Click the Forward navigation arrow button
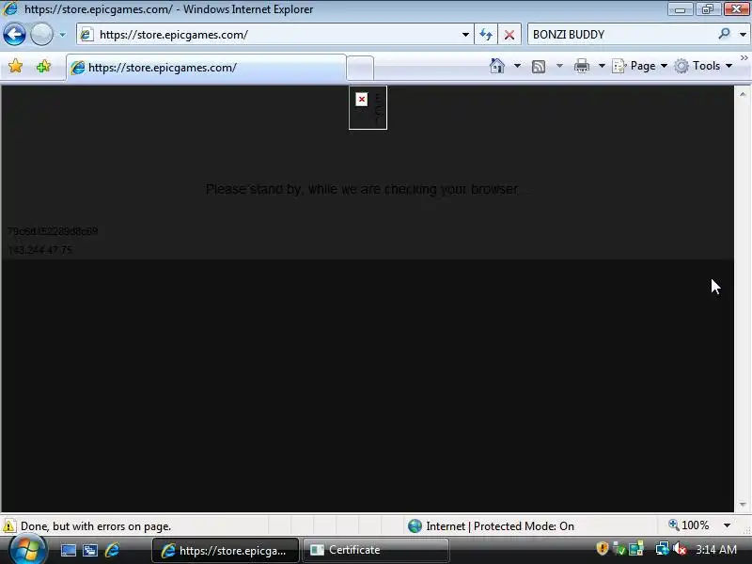This screenshot has height=564, width=752. [x=41, y=35]
